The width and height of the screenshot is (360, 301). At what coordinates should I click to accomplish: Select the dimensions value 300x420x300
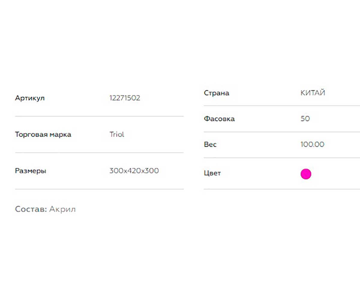pos(134,171)
